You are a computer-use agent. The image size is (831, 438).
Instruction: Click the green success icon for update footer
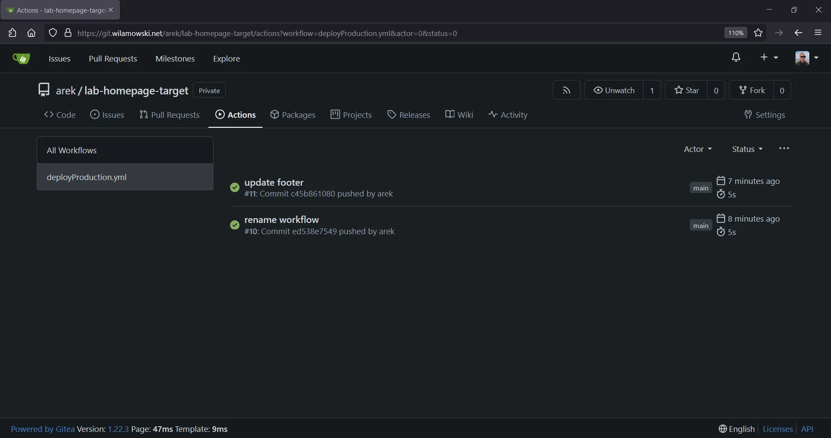235,187
